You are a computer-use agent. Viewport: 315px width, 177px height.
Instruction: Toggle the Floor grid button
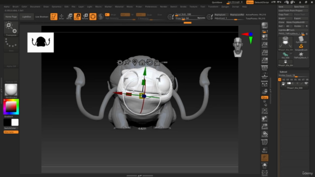[265, 76]
